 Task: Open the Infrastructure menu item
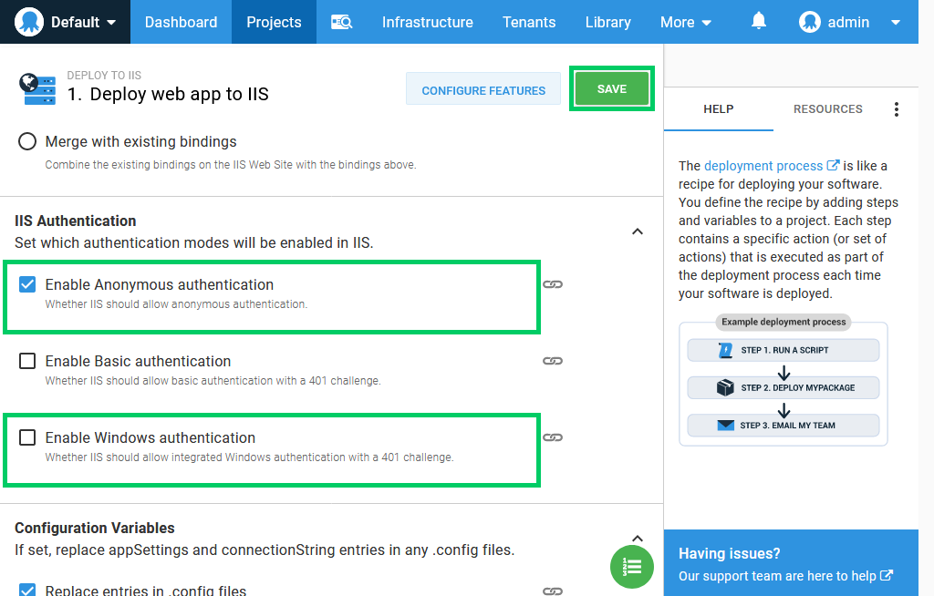click(x=428, y=22)
